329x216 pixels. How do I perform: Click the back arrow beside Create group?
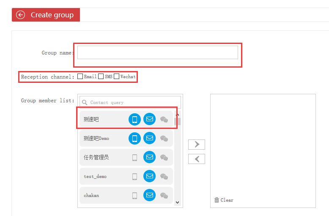20,15
